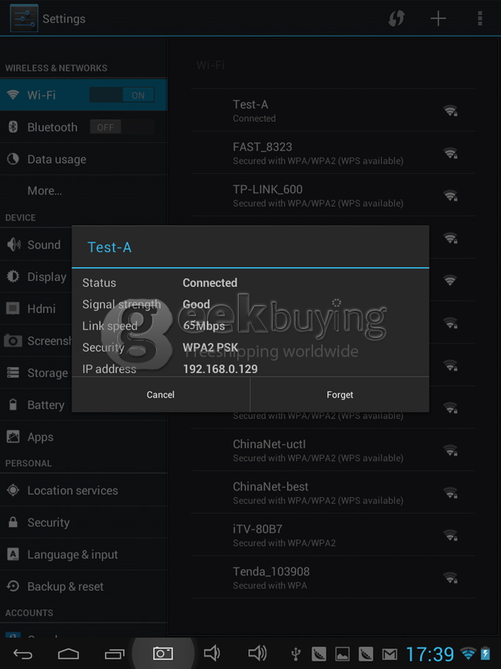This screenshot has height=669, width=501.
Task: Select the ChinaNet-best network entry
Action: (x=333, y=493)
